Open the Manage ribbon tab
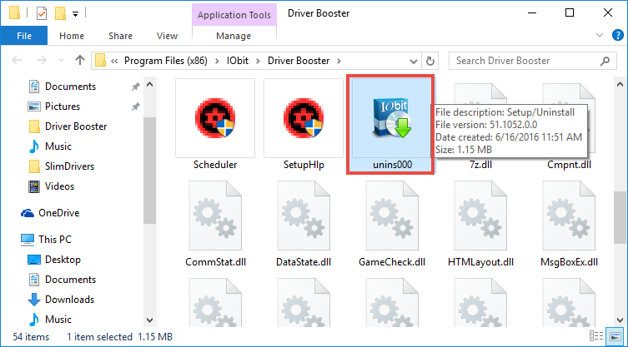628x347 pixels. (x=234, y=36)
